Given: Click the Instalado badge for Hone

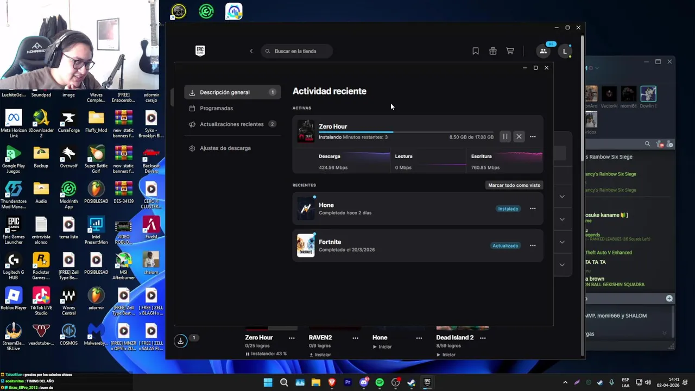Looking at the screenshot, I should [508, 209].
